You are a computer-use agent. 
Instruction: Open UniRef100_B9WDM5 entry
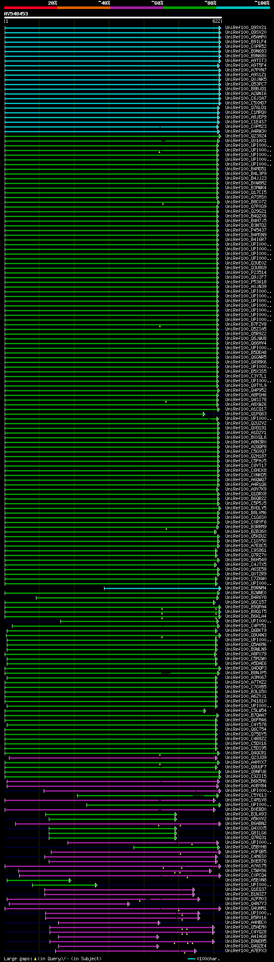(246, 941)
